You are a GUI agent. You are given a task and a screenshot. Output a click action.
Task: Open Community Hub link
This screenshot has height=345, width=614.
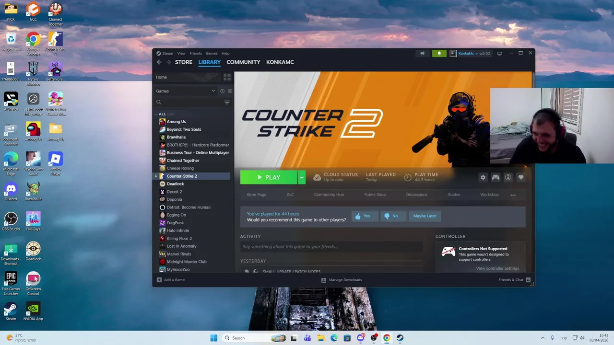click(329, 195)
